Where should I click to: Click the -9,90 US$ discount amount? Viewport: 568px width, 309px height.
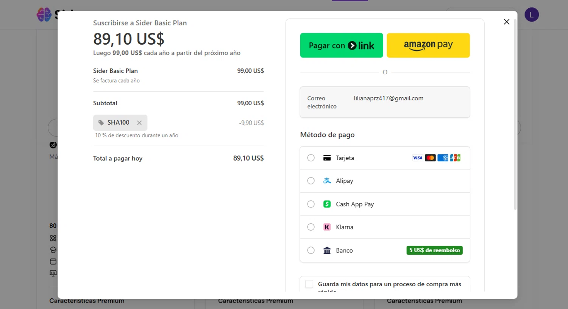(x=251, y=123)
